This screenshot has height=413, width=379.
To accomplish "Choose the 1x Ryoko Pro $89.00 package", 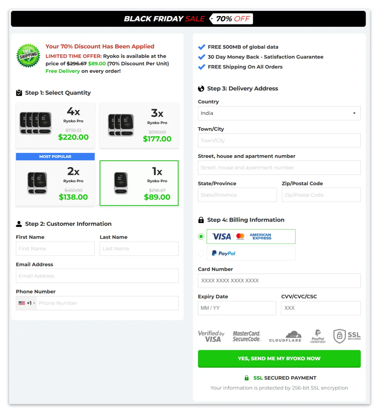I will pyautogui.click(x=139, y=183).
